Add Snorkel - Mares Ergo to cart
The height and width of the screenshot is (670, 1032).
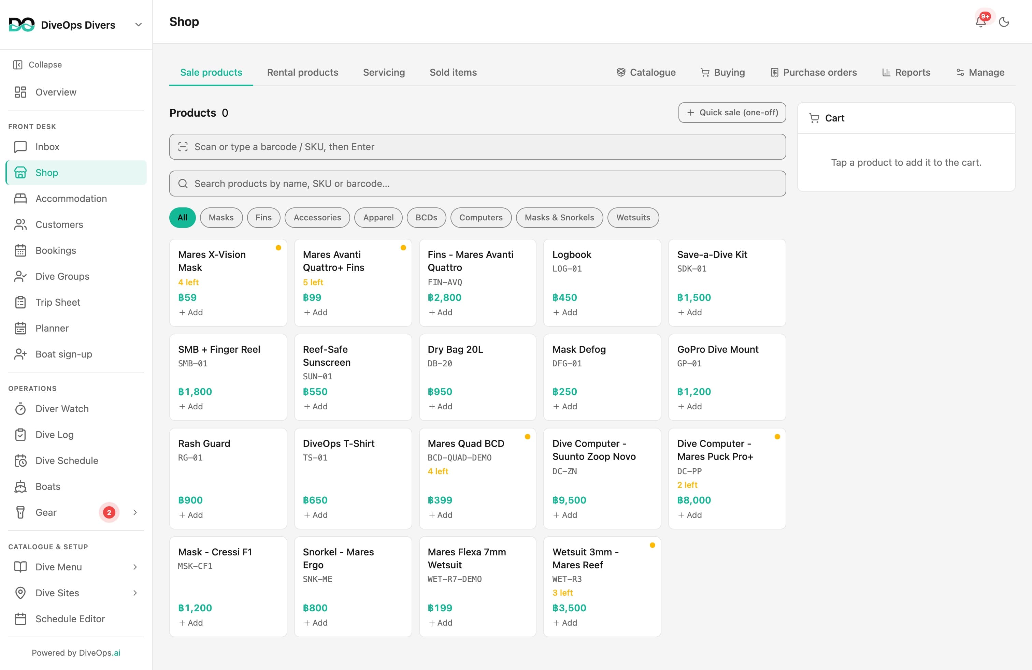[x=316, y=623]
